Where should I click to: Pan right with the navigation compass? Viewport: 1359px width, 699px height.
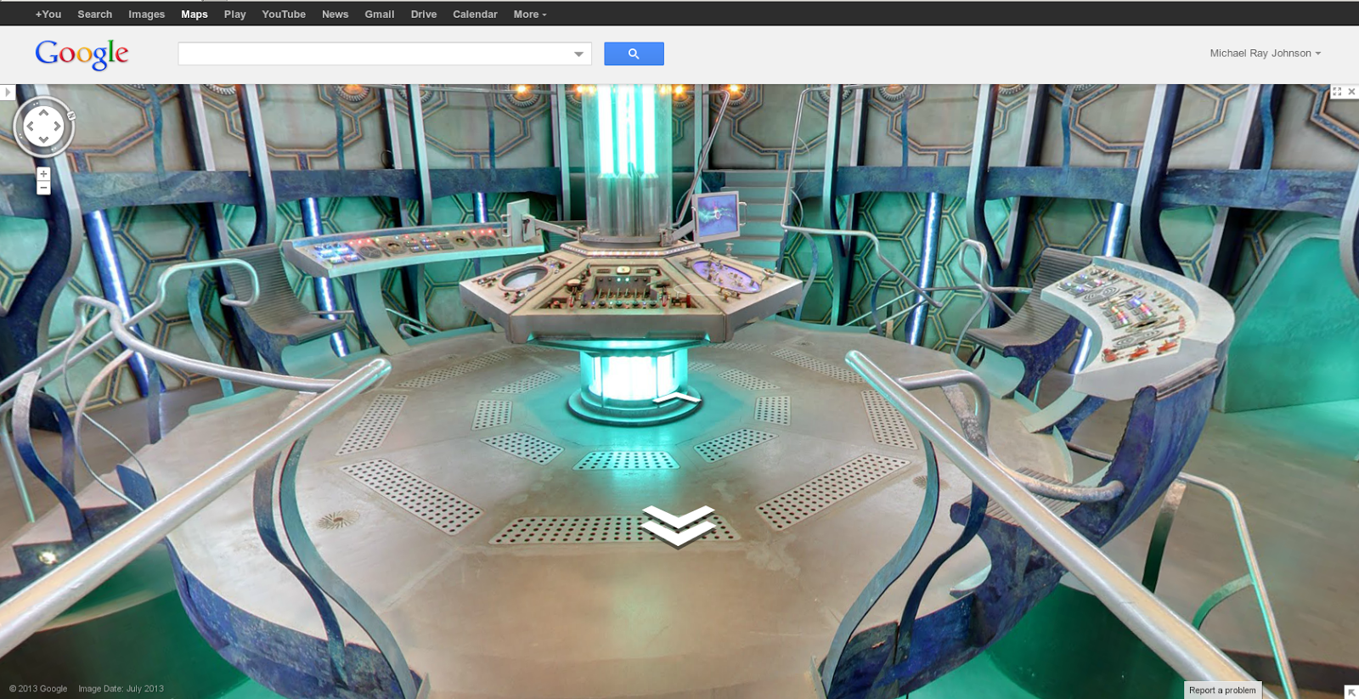[58, 127]
